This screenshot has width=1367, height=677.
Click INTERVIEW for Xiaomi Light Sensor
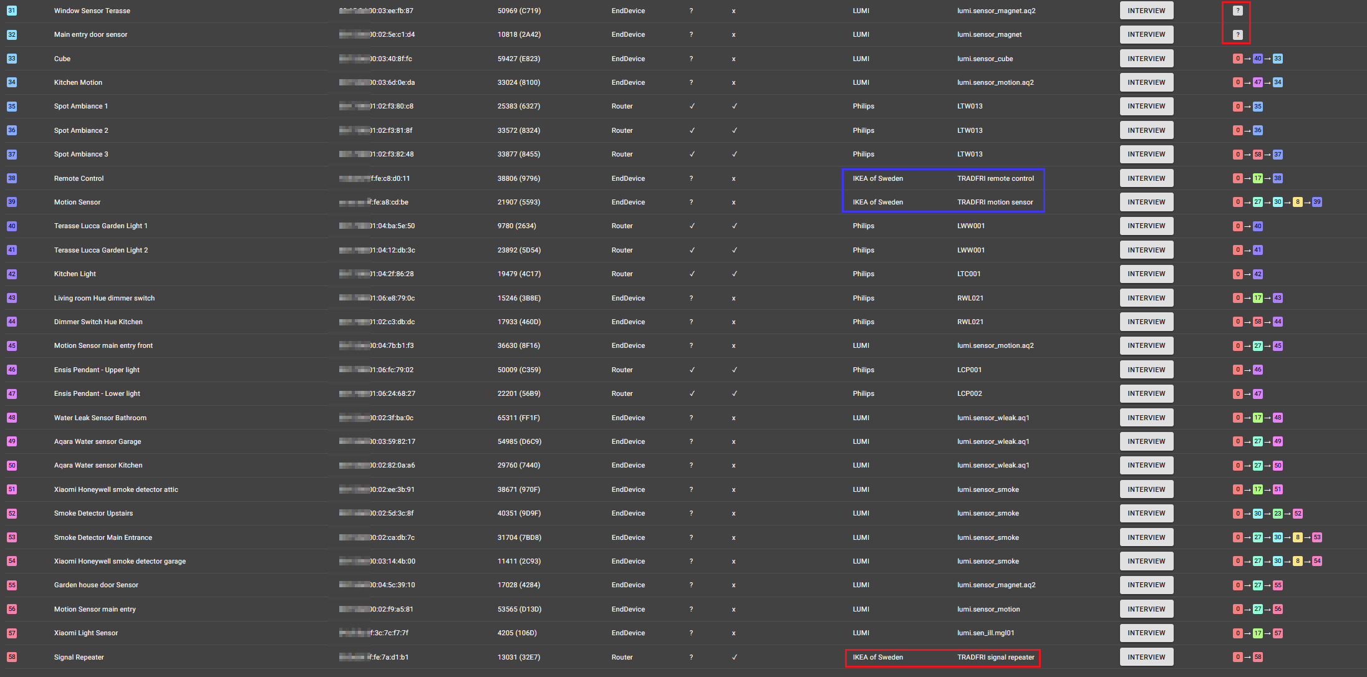[1146, 633]
